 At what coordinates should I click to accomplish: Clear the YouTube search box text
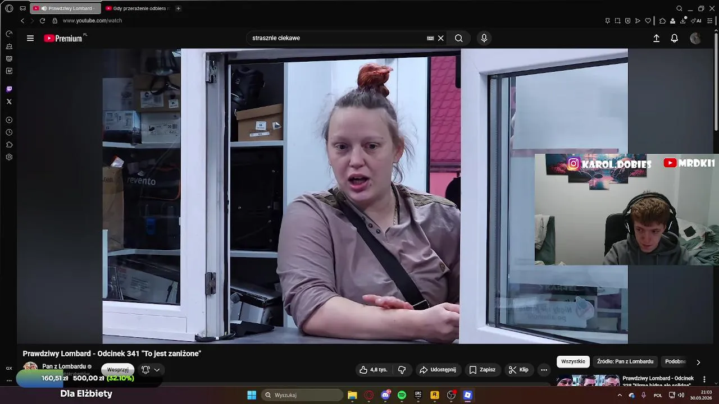tap(441, 38)
